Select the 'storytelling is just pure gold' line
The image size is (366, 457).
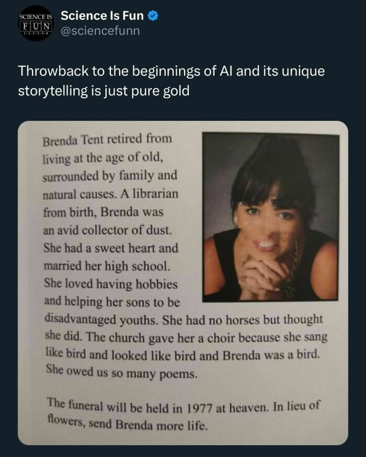pyautogui.click(x=104, y=91)
